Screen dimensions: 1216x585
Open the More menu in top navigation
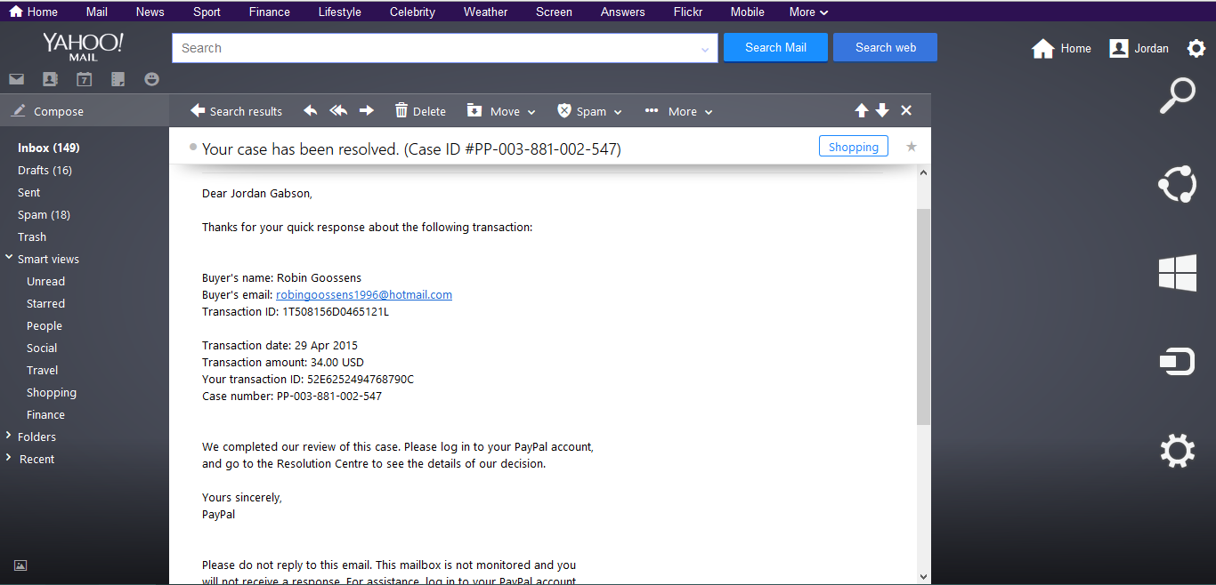808,12
